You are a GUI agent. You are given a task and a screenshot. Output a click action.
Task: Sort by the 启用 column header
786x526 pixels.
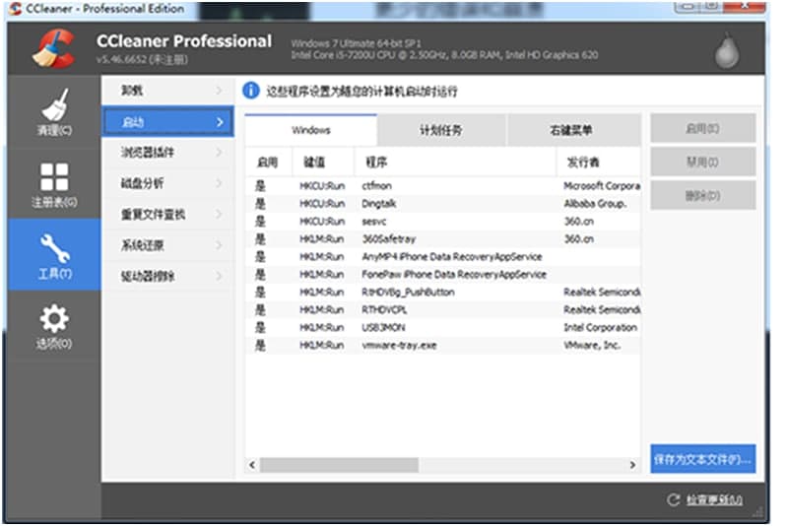pos(268,162)
